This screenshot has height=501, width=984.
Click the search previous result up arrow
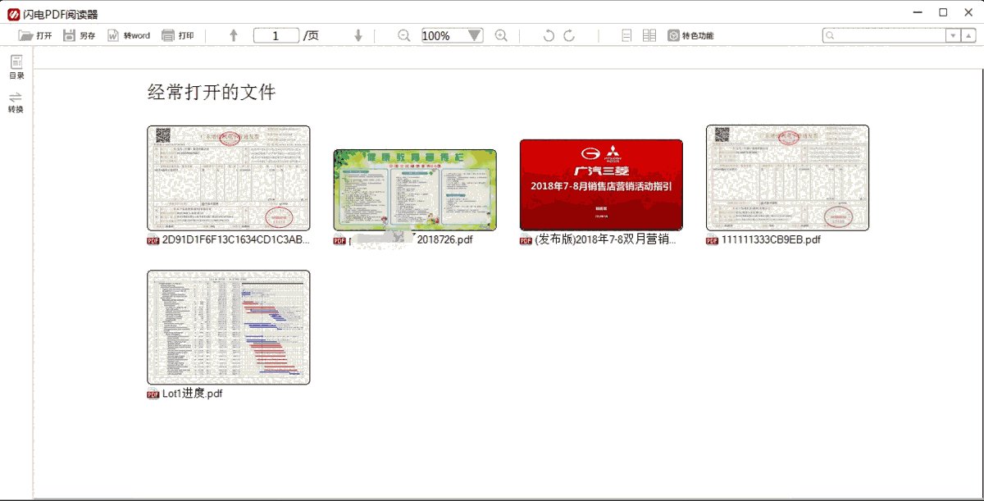968,35
